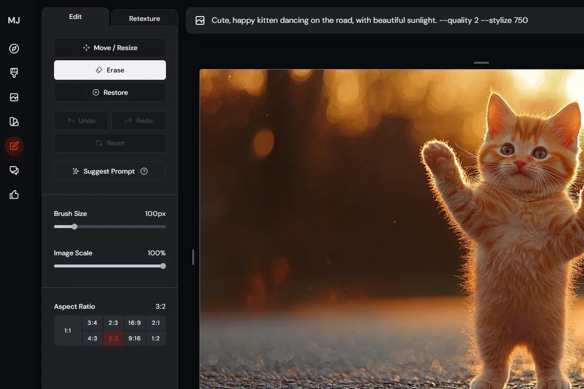
Task: Click the Redo button
Action: pos(139,121)
